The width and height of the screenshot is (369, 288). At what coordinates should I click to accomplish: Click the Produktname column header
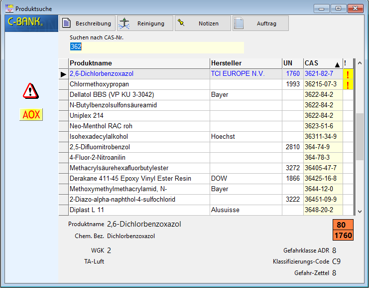tap(139, 63)
